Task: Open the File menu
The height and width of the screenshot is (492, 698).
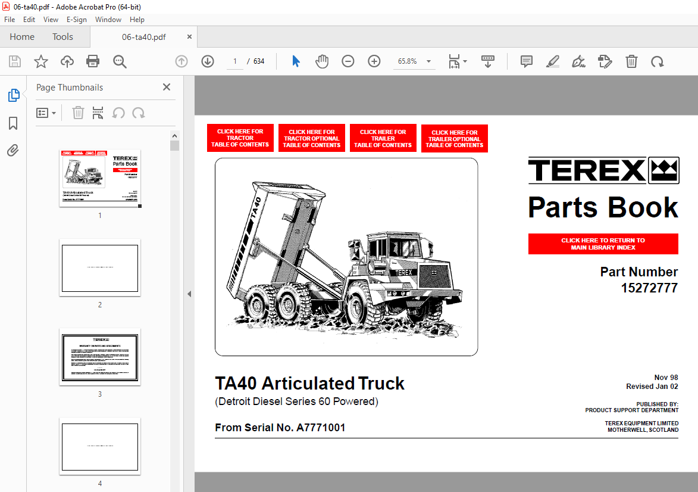Action: [x=10, y=20]
